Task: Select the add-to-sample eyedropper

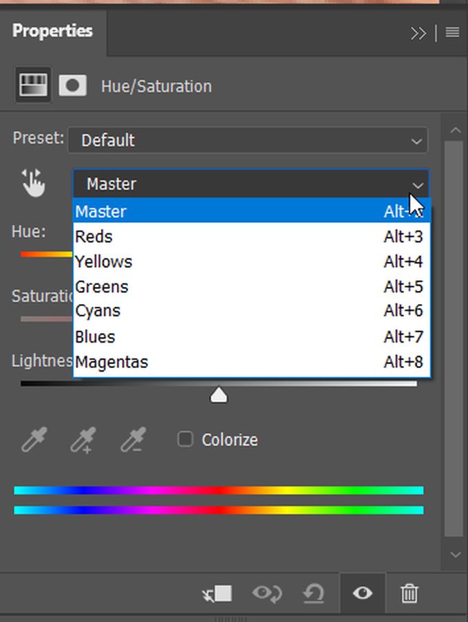Action: tap(83, 440)
